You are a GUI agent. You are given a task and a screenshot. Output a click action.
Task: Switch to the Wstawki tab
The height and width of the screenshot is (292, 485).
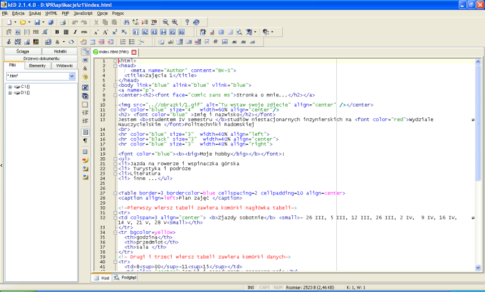tap(64, 66)
